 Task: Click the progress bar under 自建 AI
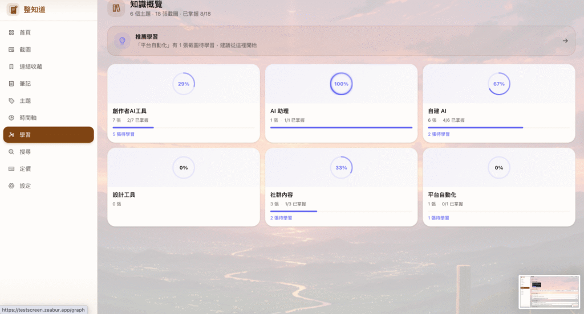tap(499, 127)
